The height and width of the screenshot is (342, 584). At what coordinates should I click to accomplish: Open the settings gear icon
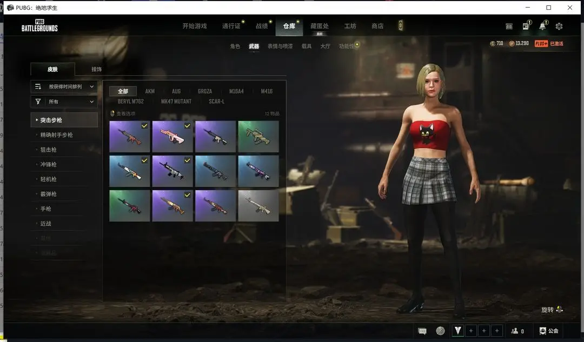click(x=559, y=26)
